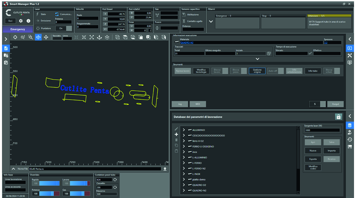This screenshot has height=198, width=356.
Task: Click the fit-all expand arrows icon
Action: (92, 37)
